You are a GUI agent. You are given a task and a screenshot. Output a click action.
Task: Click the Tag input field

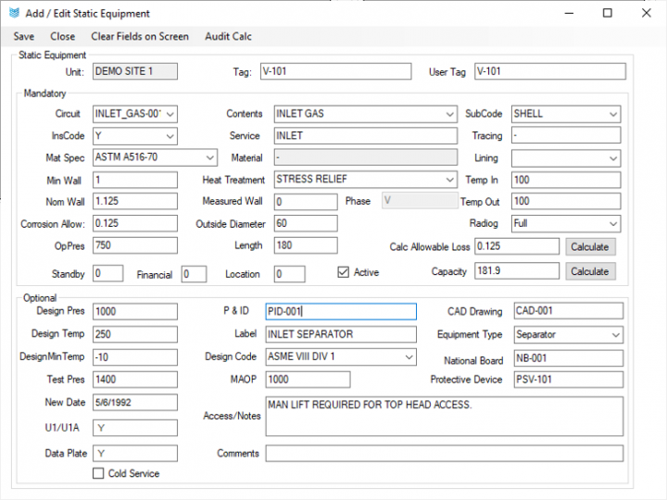tap(336, 71)
